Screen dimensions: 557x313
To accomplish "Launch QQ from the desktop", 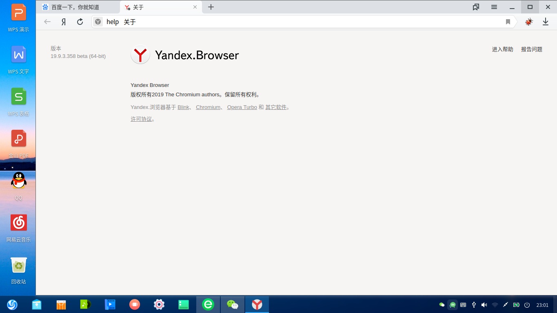I will (18, 186).
